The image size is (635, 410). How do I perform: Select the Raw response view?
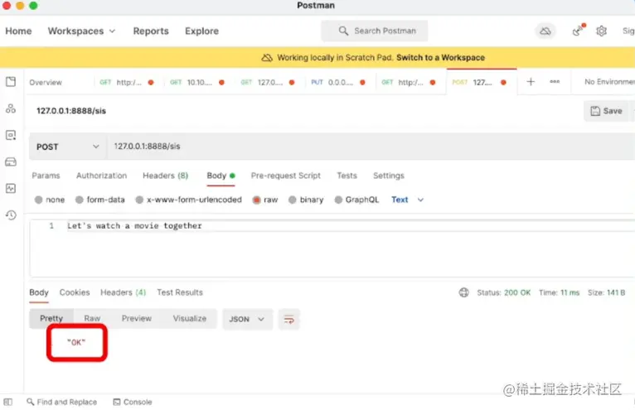[x=92, y=319]
